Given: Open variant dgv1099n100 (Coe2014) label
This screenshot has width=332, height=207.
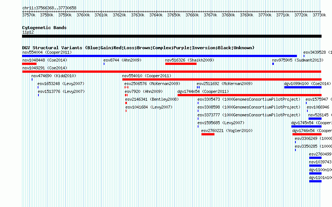Looking at the screenshot, I should [x=307, y=84].
